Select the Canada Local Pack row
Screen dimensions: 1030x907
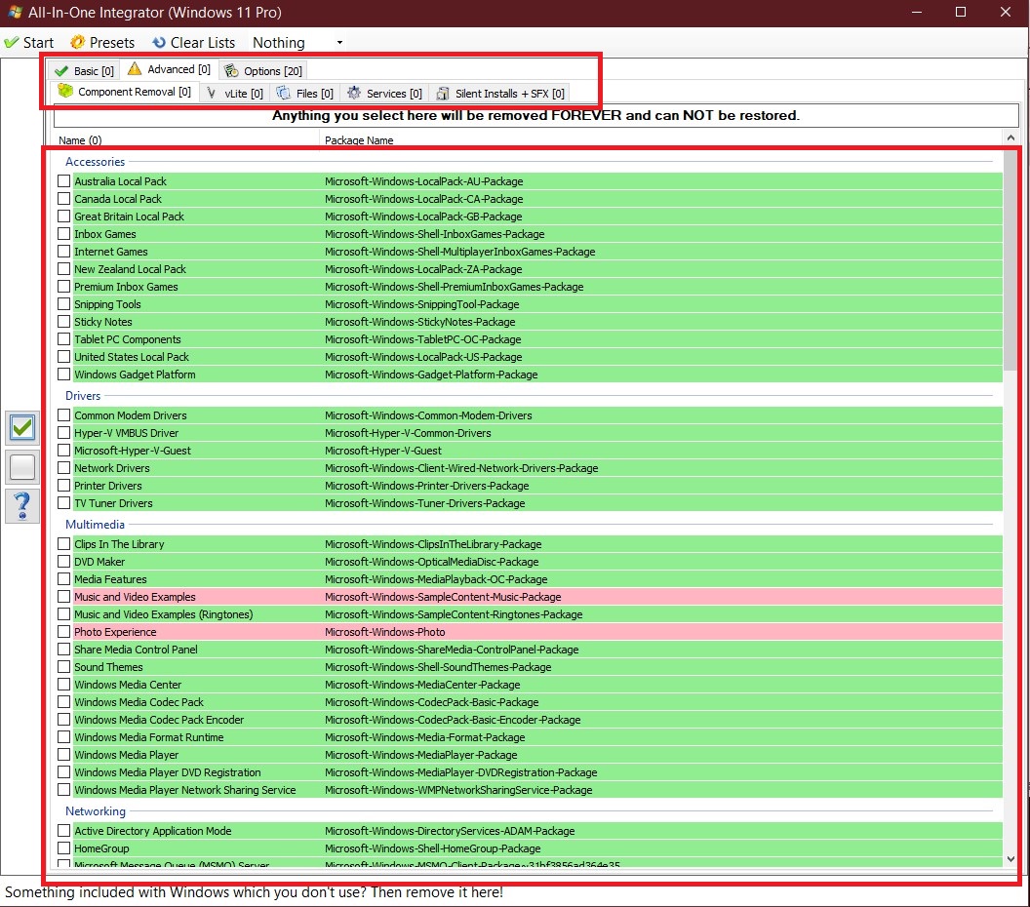click(x=530, y=198)
